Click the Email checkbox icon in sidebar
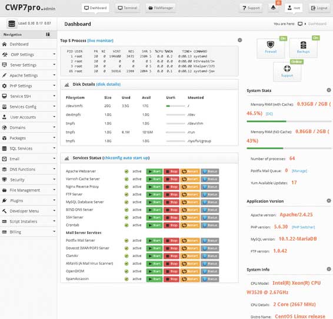The width and height of the screenshot is (333, 319). coord(4,159)
